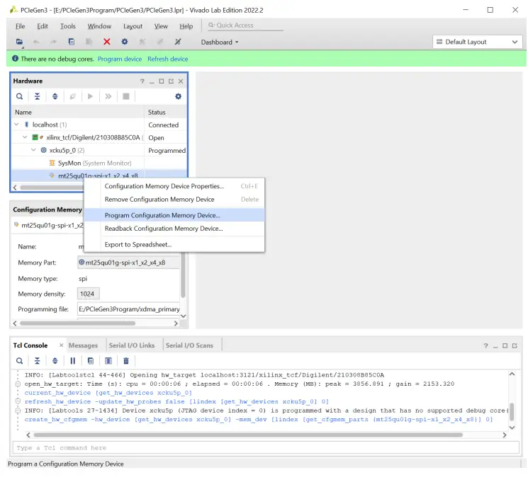Collapse the xilinx_tcf/Digilent target node

[x=25, y=137]
